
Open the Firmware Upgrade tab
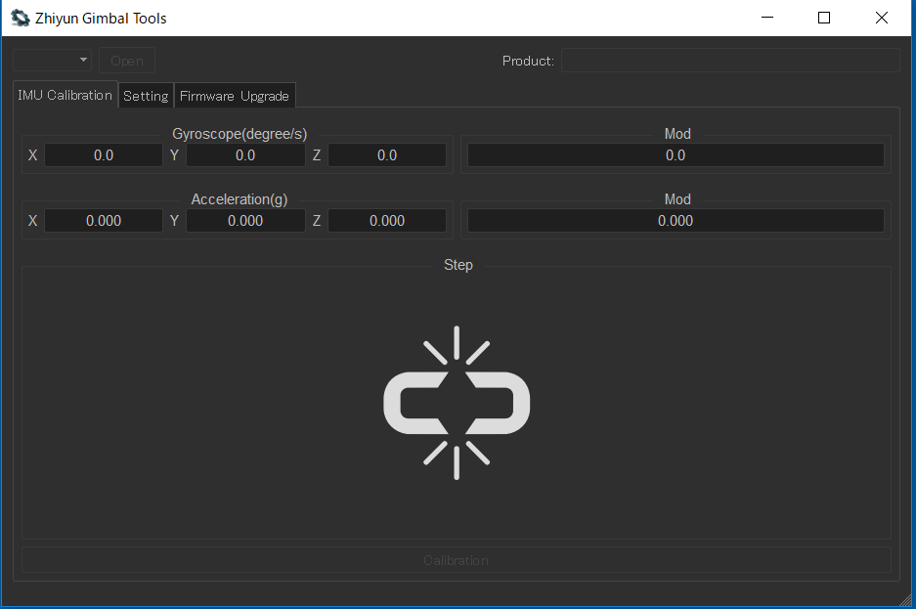click(235, 96)
